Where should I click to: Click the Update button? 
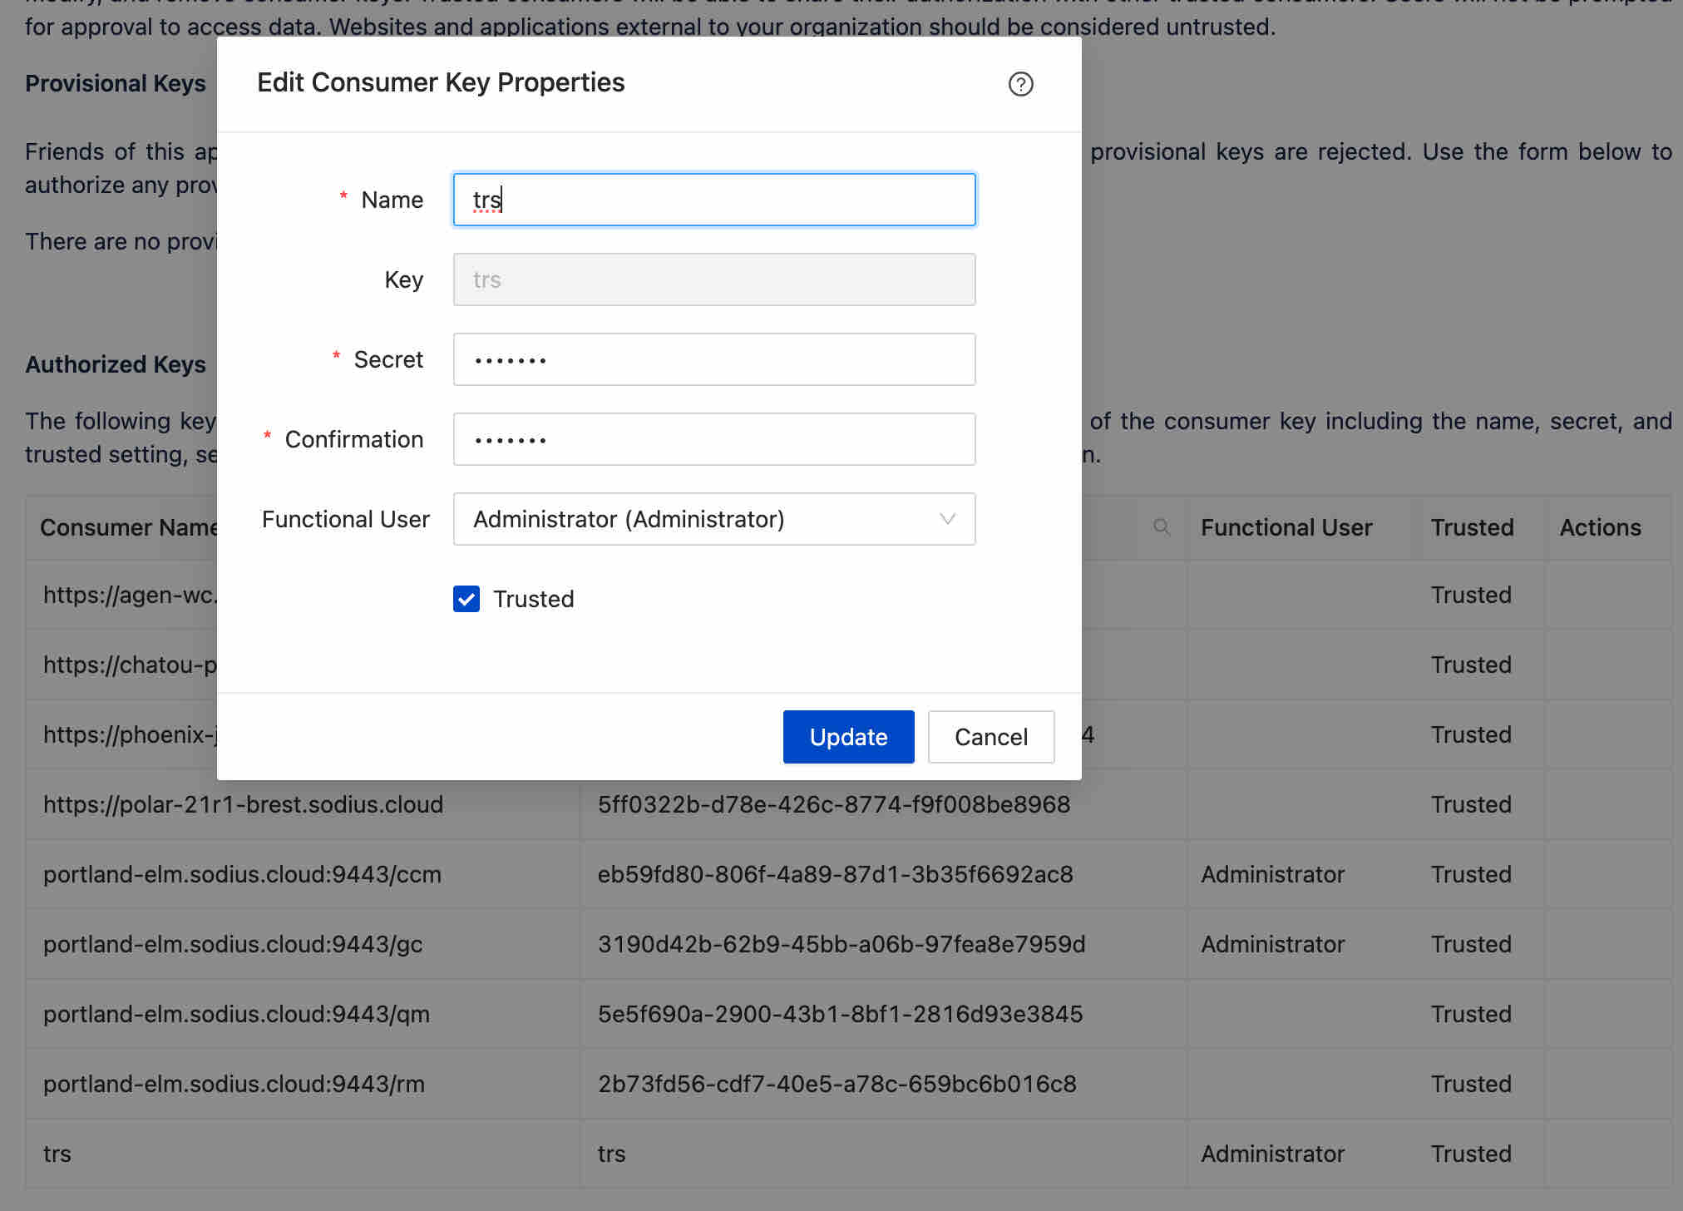pos(848,737)
